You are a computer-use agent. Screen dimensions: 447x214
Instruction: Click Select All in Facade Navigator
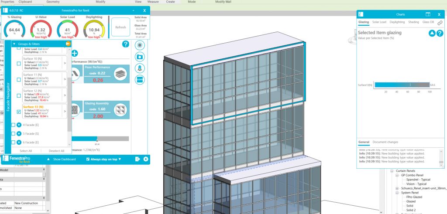click(26, 151)
